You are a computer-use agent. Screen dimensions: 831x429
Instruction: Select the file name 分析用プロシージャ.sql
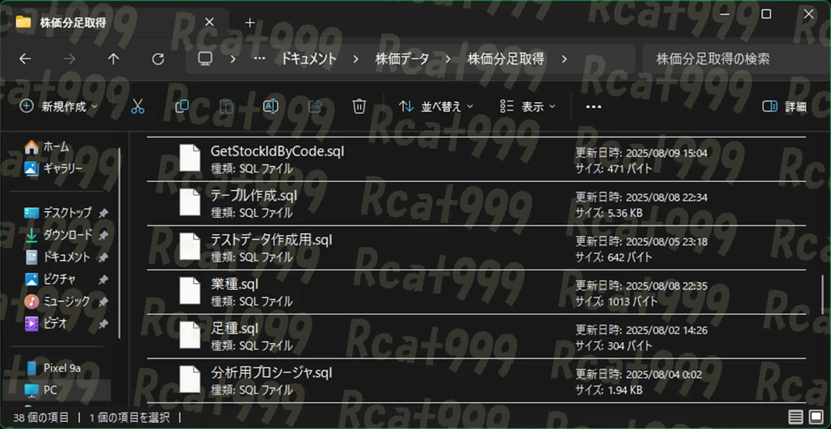pos(271,372)
